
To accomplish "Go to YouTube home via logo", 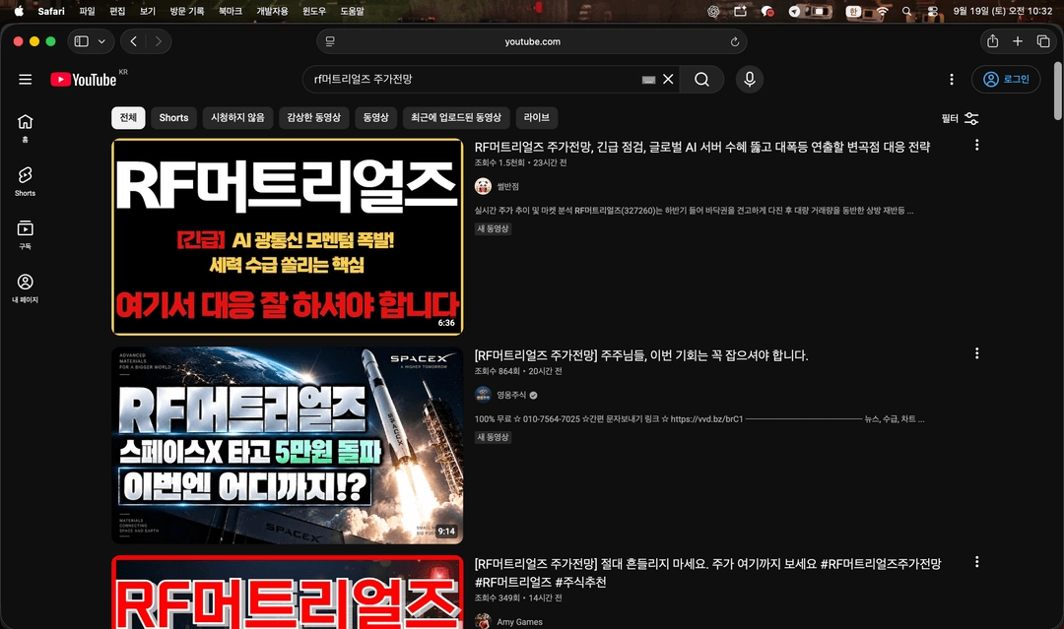I will click(84, 80).
